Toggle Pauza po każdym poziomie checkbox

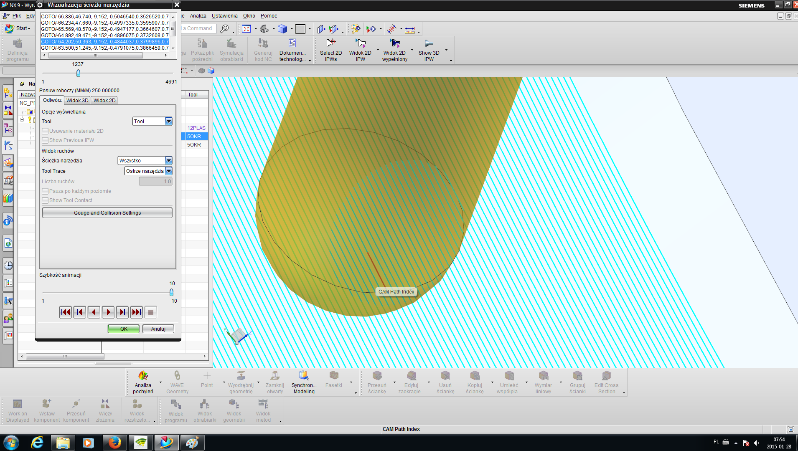(x=45, y=191)
